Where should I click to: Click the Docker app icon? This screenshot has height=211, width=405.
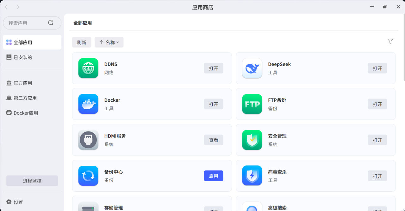coord(88,104)
